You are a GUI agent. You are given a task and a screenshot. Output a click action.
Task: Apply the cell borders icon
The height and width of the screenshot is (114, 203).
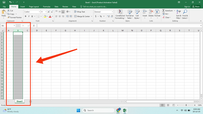pos(39,16)
